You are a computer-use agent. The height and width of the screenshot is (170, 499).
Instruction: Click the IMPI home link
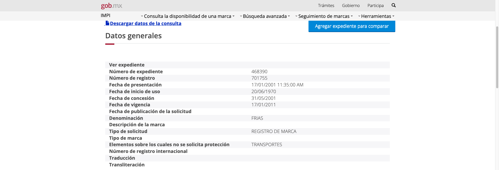coord(106,16)
